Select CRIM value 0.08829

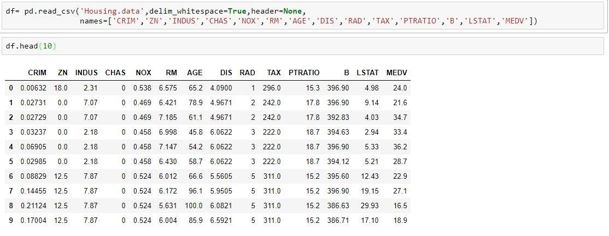33,177
